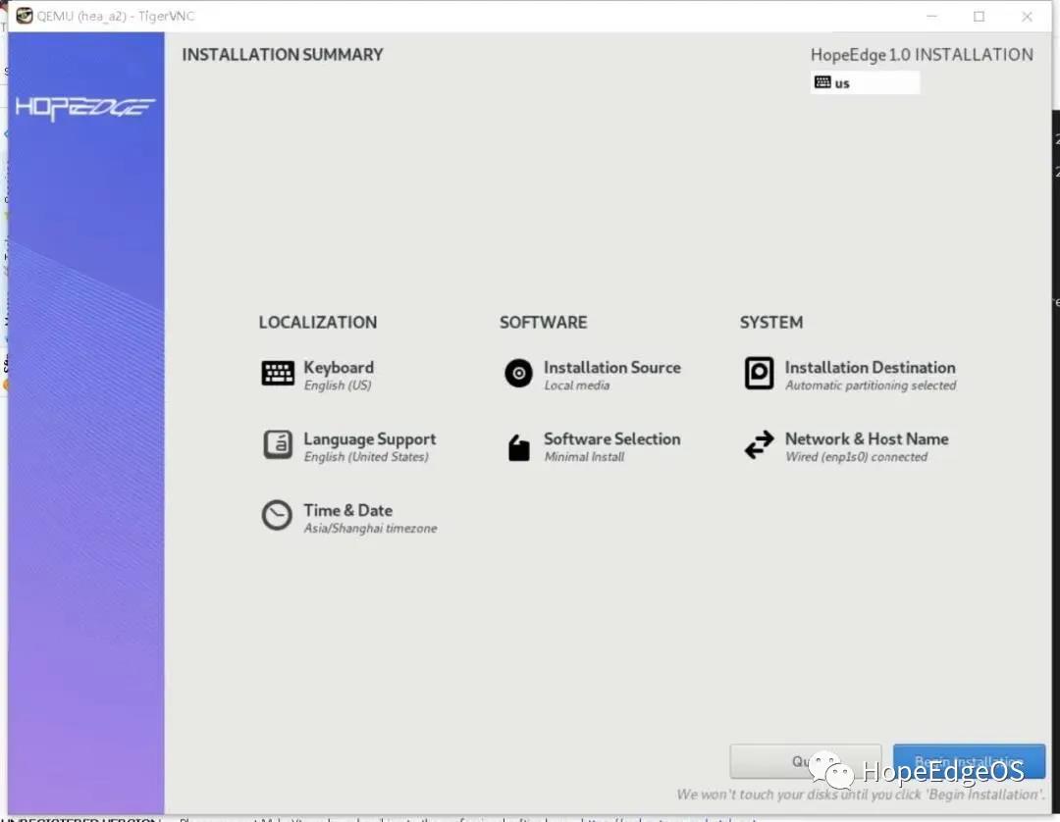Click the Installation Source disc icon
This screenshot has height=822, width=1060.
(x=518, y=373)
